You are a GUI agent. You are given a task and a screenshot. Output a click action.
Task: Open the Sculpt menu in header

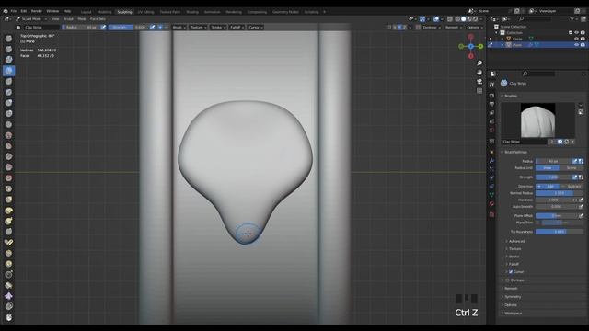[68, 18]
